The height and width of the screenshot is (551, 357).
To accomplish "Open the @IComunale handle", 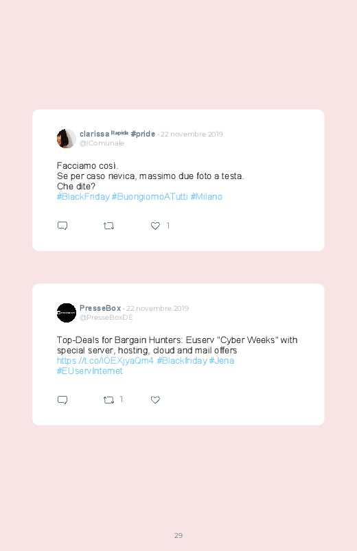I will click(102, 143).
